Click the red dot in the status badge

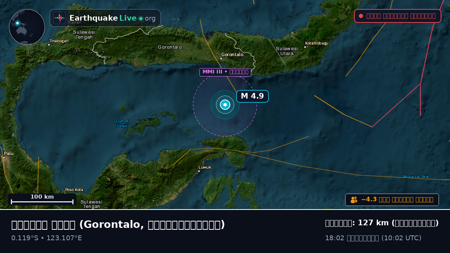tap(361, 16)
